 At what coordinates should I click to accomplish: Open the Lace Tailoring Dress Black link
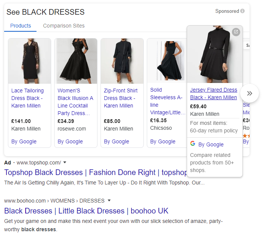point(27,98)
